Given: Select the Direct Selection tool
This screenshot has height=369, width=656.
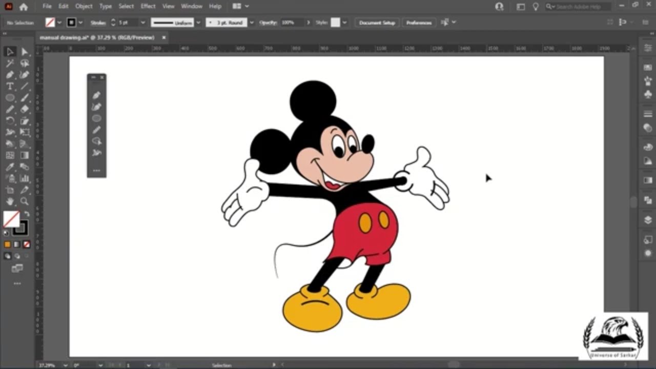Looking at the screenshot, I should (x=25, y=51).
